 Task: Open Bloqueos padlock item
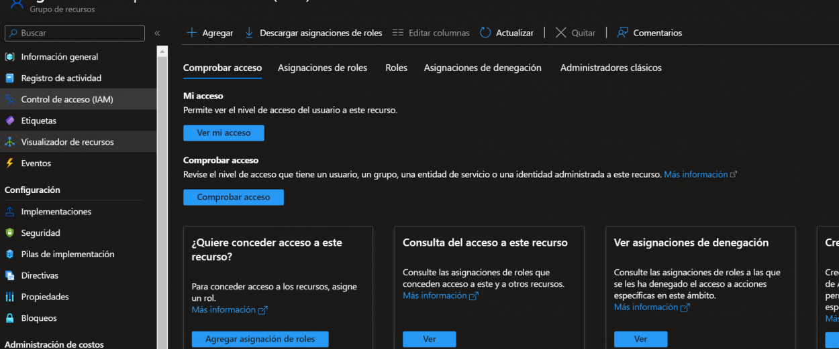point(38,318)
